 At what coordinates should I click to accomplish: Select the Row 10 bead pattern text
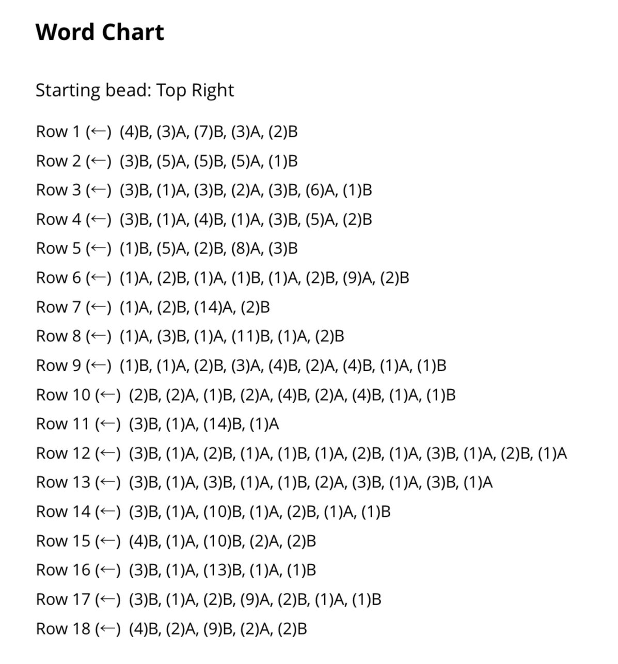(245, 396)
